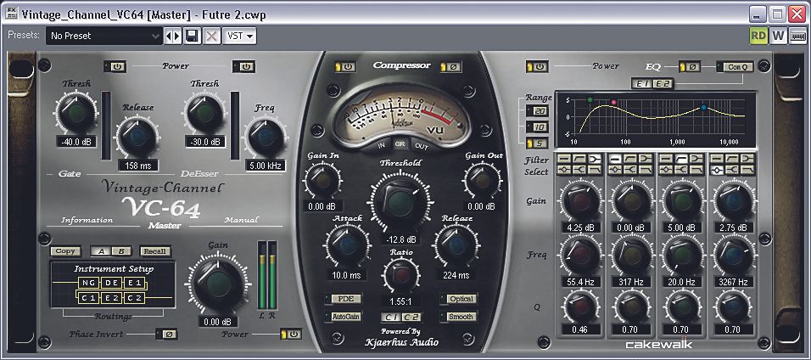This screenshot has height=360, width=811.
Task: Click the Gate threshold value -40.0 dB
Action: pos(76,142)
